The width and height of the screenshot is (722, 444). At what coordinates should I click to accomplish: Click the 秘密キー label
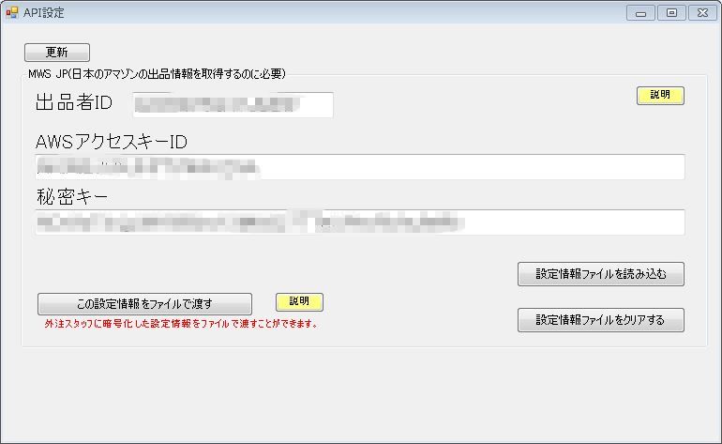point(72,197)
